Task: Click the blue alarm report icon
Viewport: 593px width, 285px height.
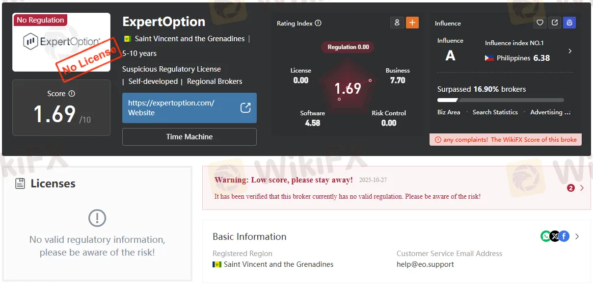Action: click(x=569, y=23)
